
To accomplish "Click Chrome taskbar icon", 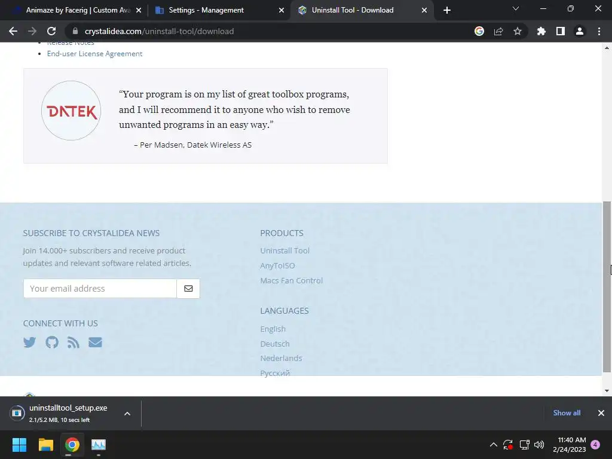I will (72, 445).
